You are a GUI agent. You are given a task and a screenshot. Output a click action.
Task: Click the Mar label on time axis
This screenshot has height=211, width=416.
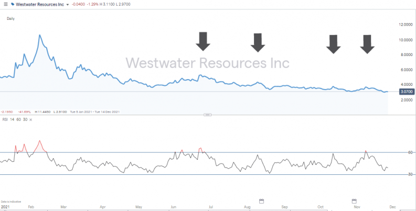pos(63,207)
